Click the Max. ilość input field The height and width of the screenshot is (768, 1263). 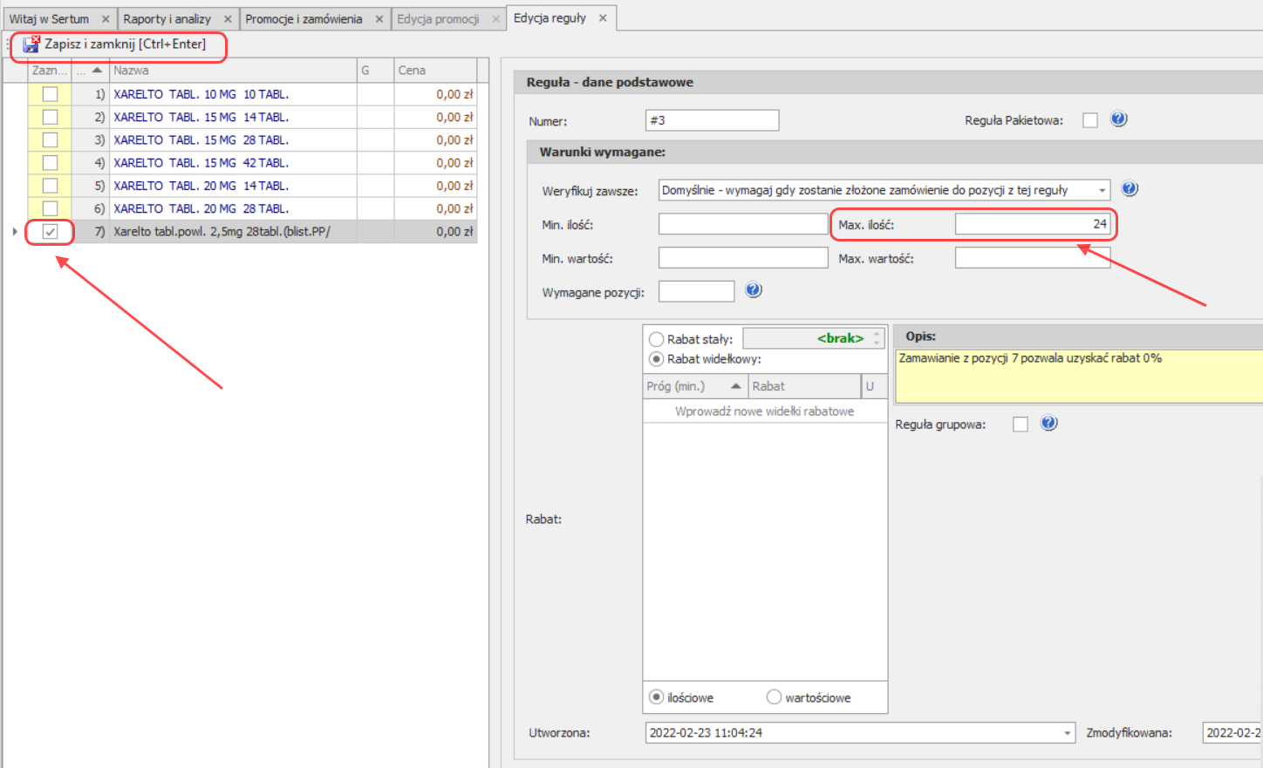1032,225
